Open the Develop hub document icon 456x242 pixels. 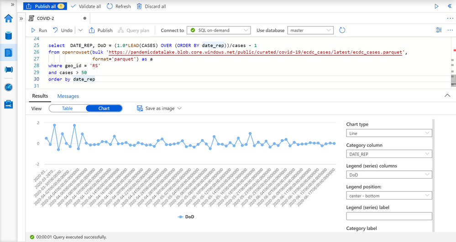click(x=8, y=53)
